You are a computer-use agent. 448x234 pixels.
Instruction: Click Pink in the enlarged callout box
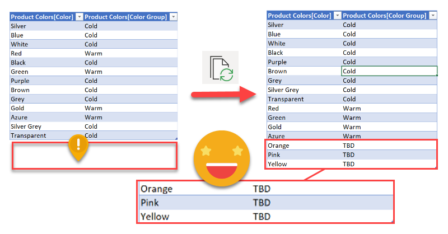[150, 202]
